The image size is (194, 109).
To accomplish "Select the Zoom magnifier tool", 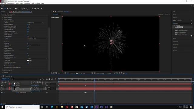I will (10, 8).
